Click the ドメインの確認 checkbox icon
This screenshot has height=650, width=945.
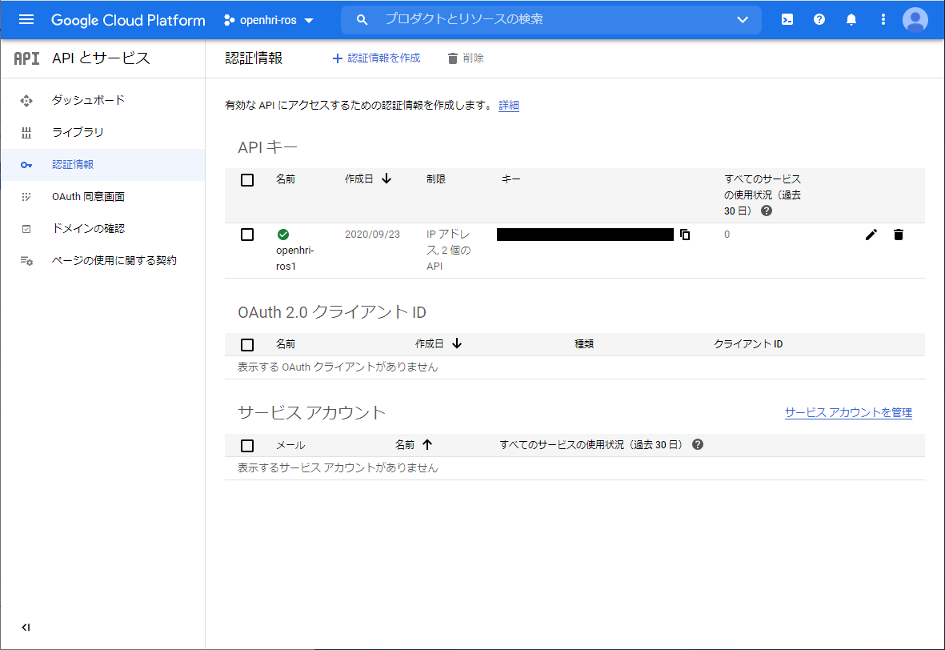pyautogui.click(x=26, y=228)
